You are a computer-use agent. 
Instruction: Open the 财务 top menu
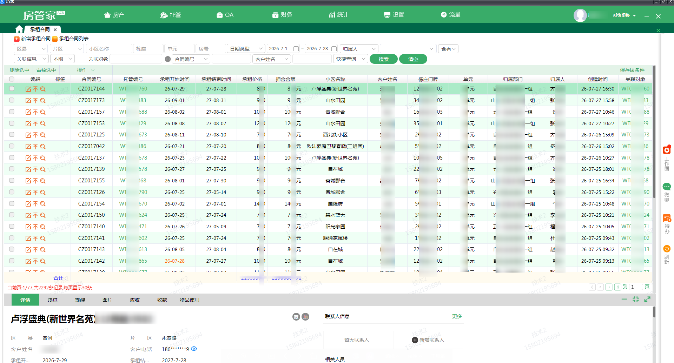point(282,15)
